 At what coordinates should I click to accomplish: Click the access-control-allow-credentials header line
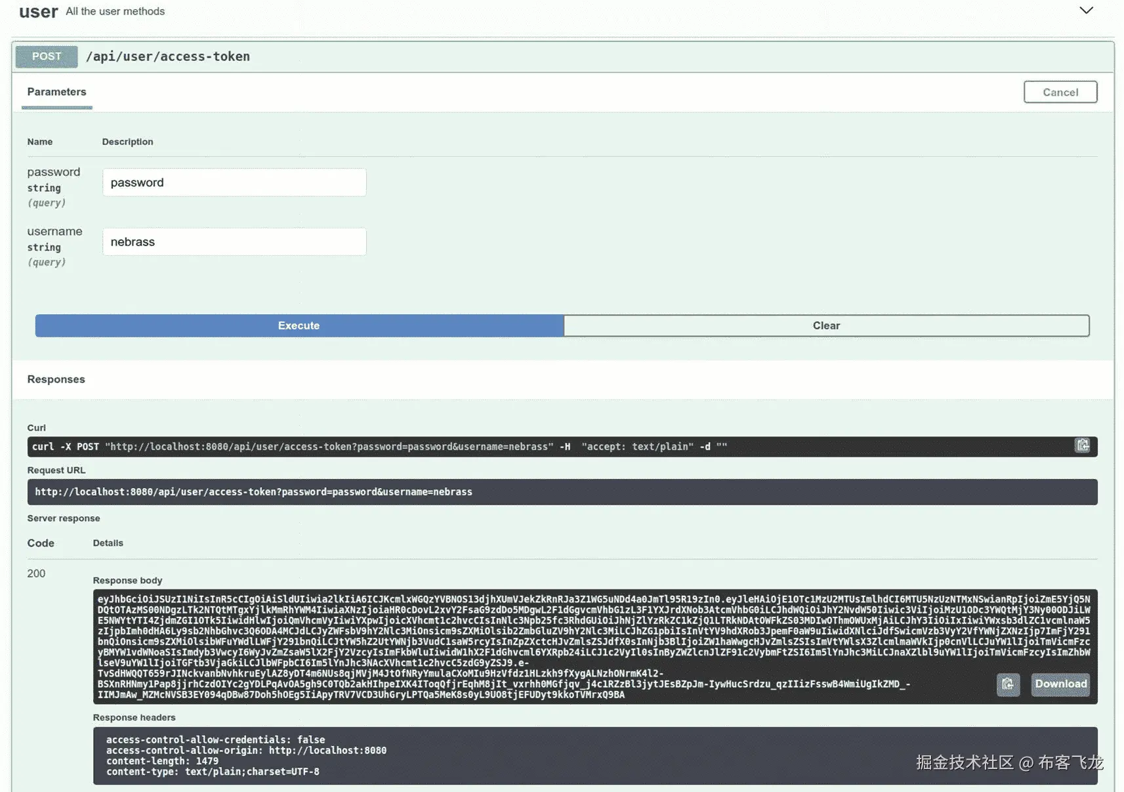215,740
